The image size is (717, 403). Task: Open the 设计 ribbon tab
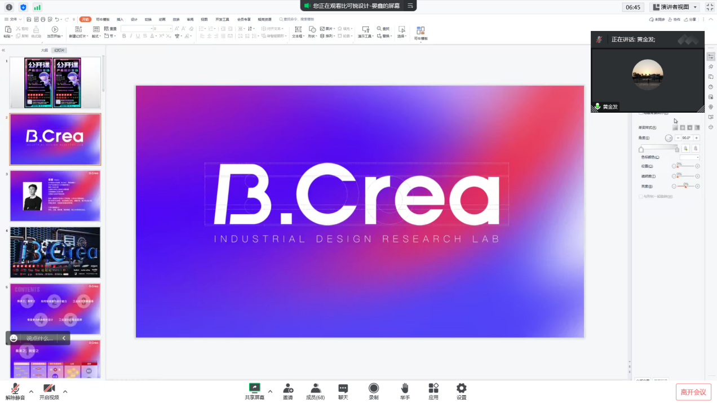point(134,19)
